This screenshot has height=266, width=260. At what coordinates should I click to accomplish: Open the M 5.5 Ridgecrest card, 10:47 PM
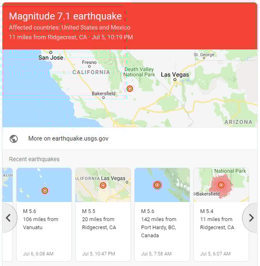[x=103, y=215]
